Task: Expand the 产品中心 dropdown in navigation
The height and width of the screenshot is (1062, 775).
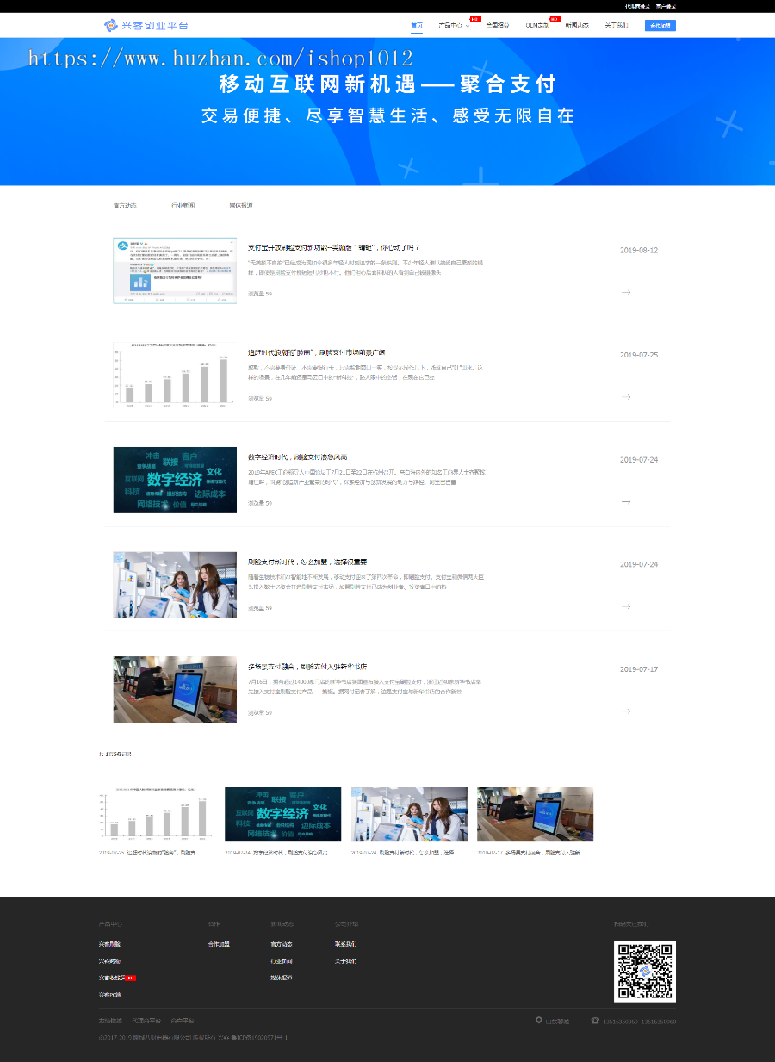Action: coord(453,25)
